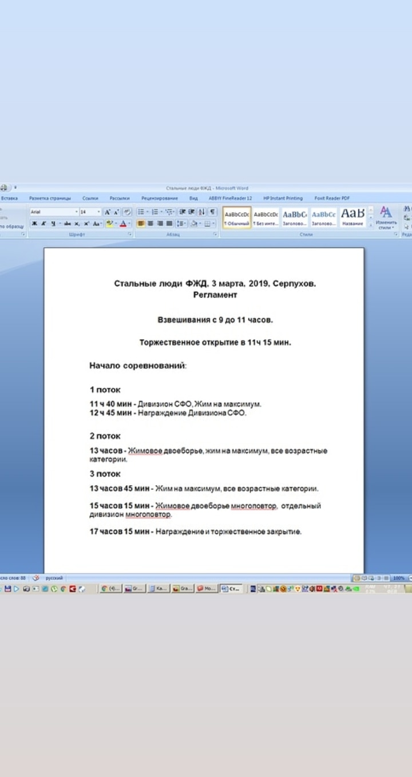Screen dimensions: 412x777
Task: Click the multilevel list button
Action: click(x=169, y=212)
